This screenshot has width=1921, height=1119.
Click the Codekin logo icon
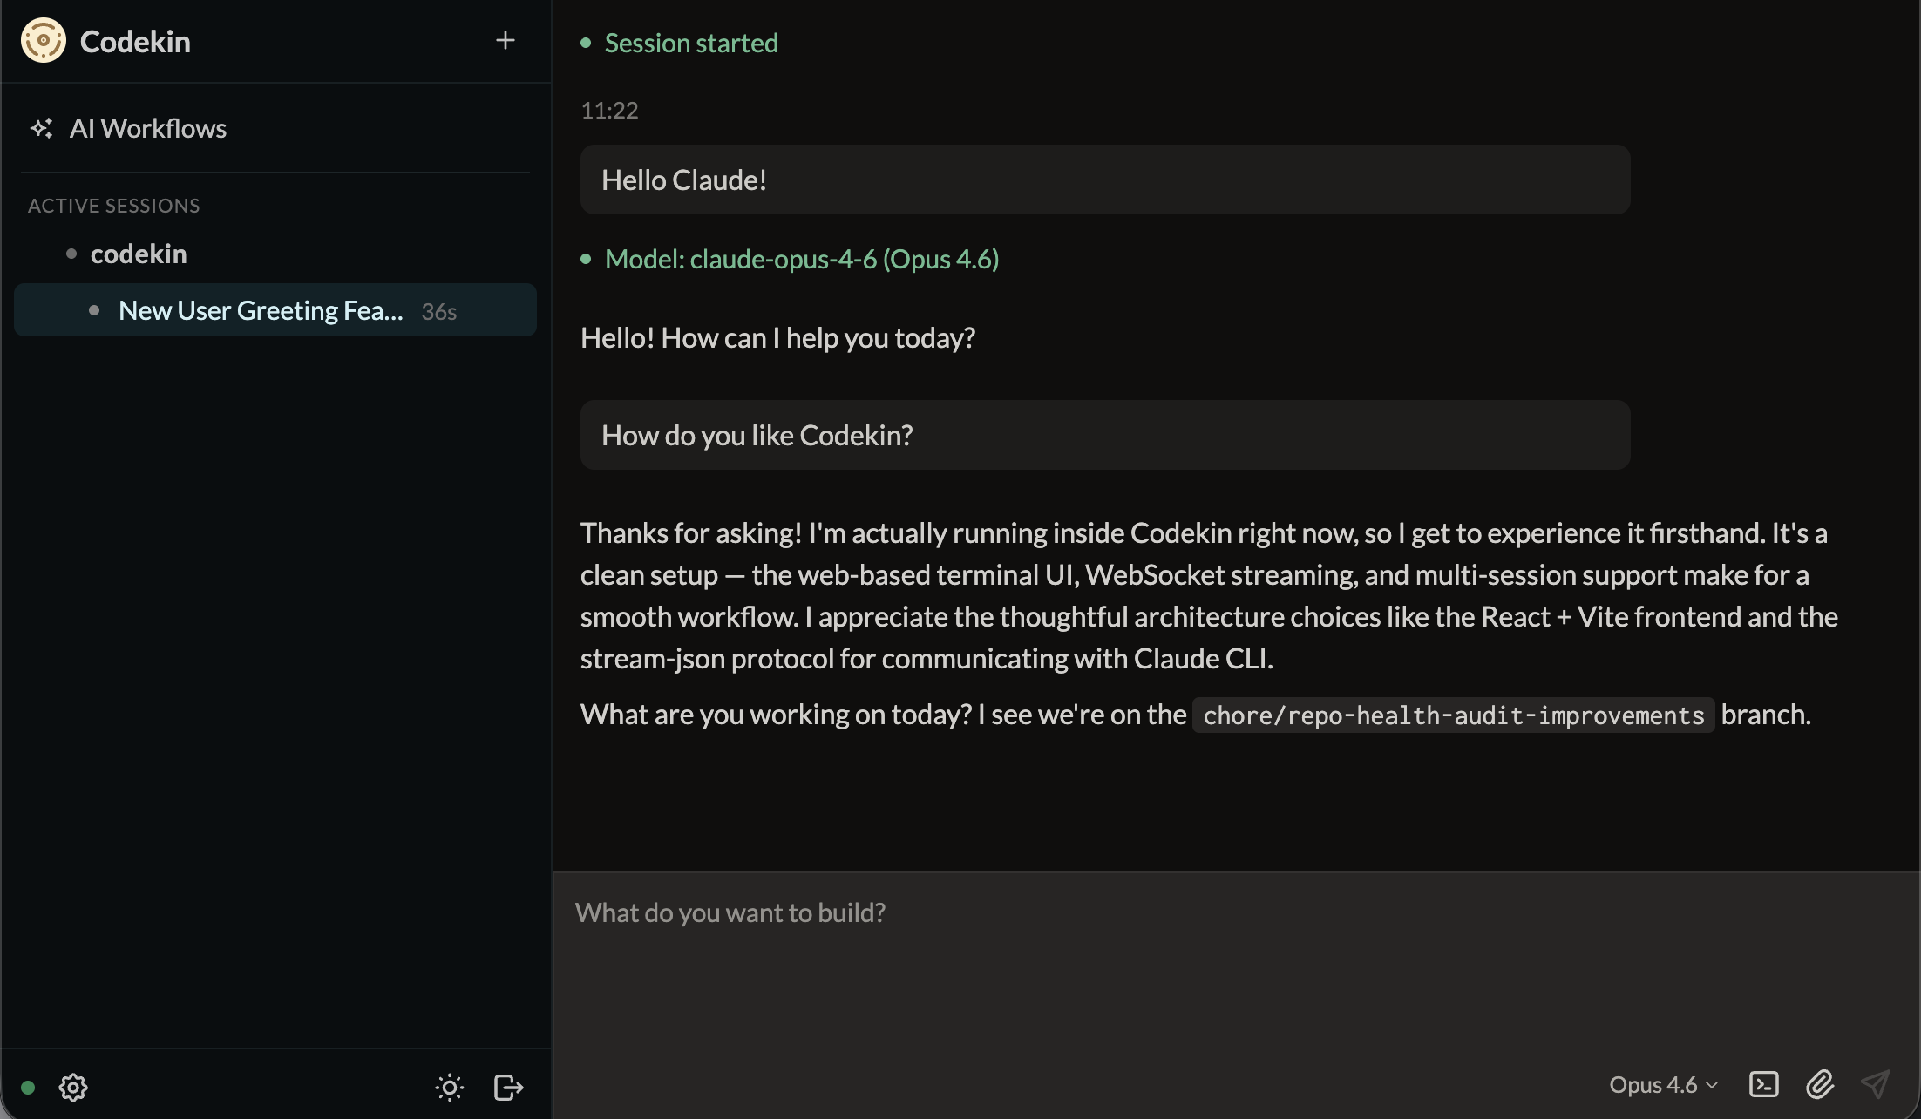[44, 40]
